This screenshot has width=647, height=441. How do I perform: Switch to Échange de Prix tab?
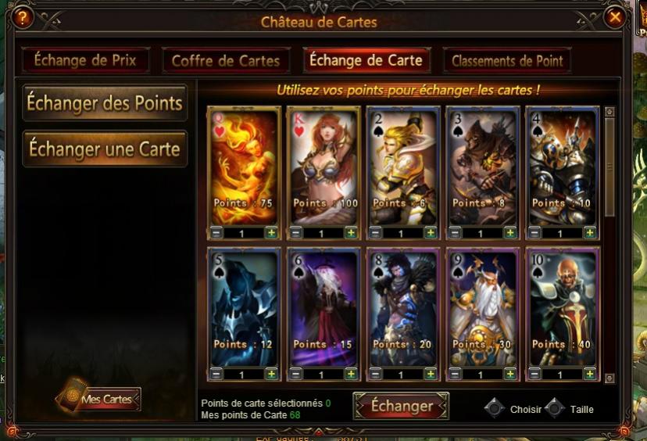click(x=85, y=60)
